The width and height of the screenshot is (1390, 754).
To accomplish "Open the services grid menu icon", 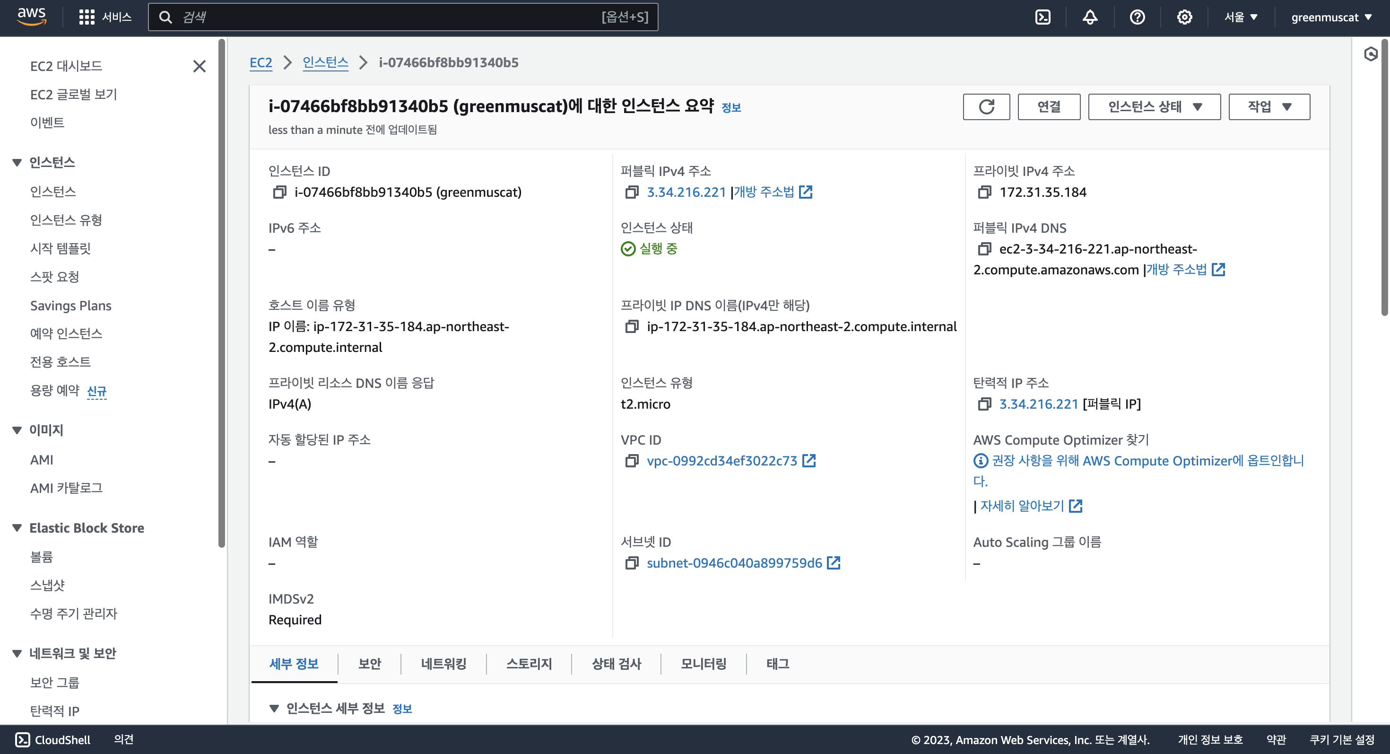I will (87, 18).
